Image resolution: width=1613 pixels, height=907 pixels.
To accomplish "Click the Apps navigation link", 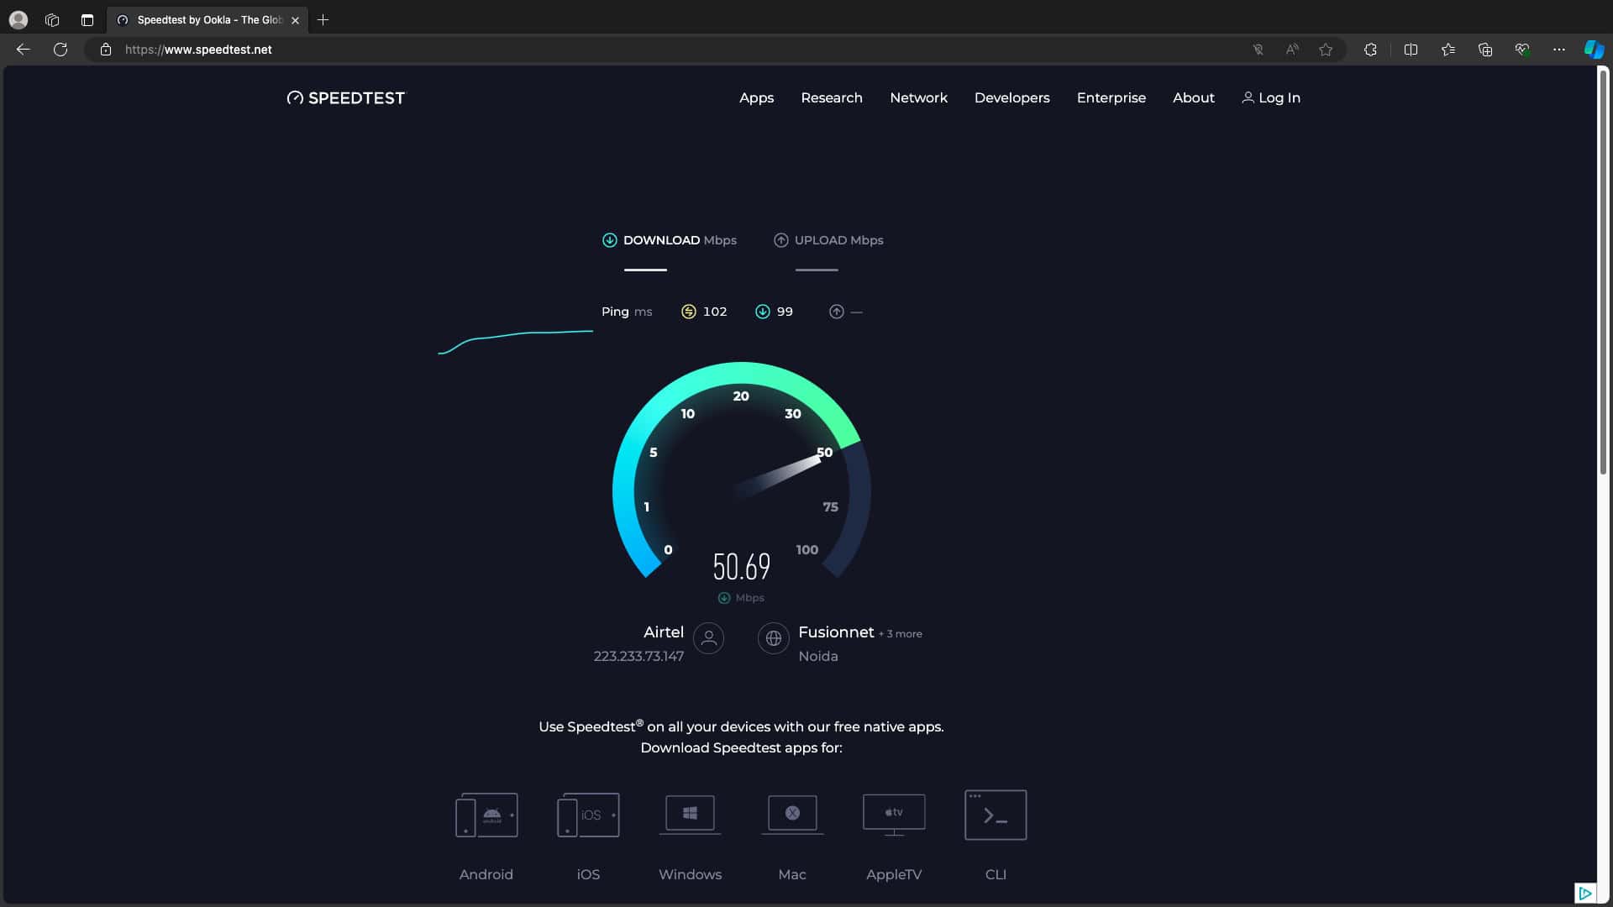I will pos(757,97).
